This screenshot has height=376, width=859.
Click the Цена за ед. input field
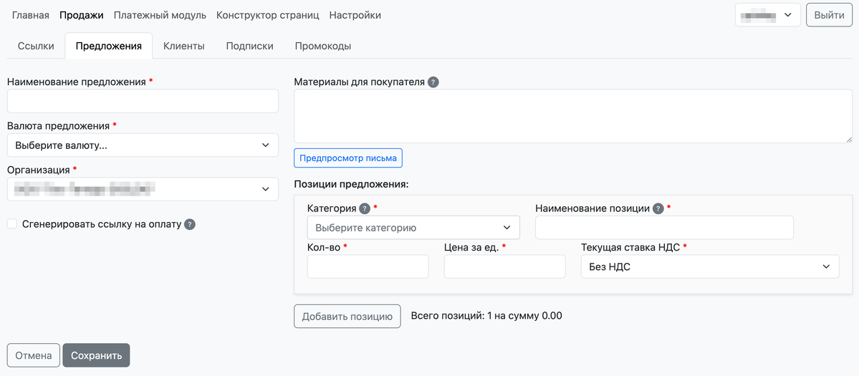[x=504, y=267]
